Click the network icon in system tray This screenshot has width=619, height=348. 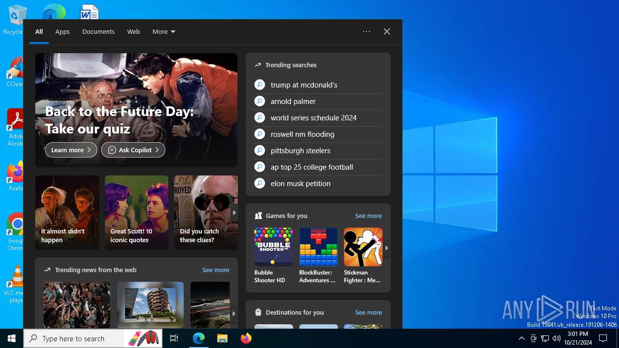[545, 338]
